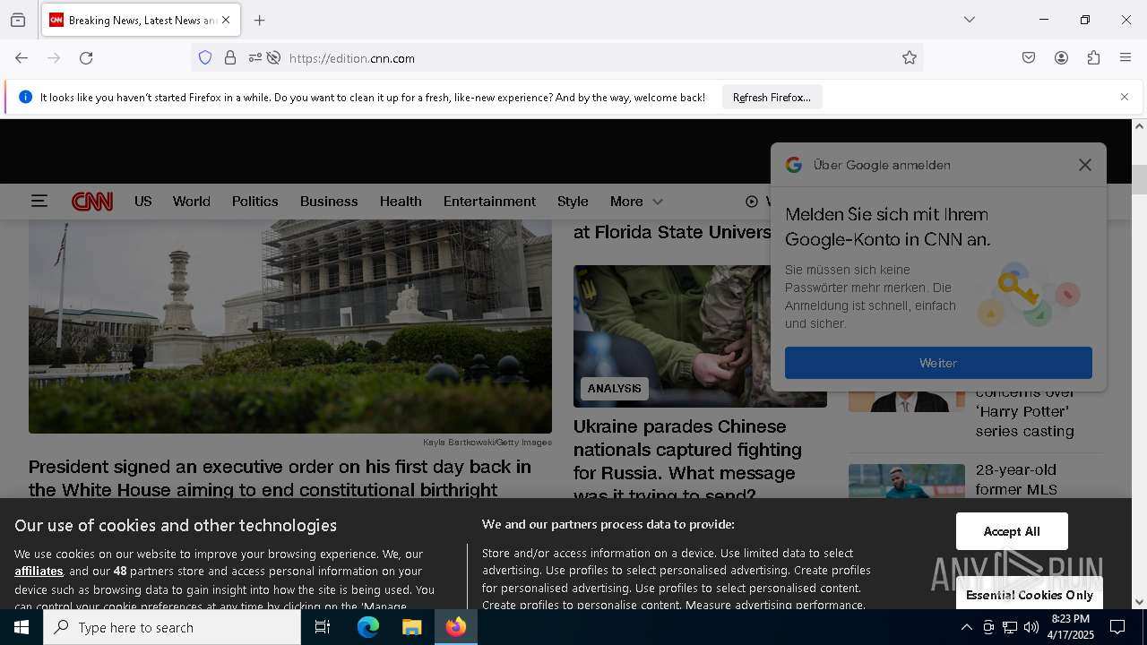This screenshot has width=1147, height=645.
Task: Reload the current page
Action: 86,58
